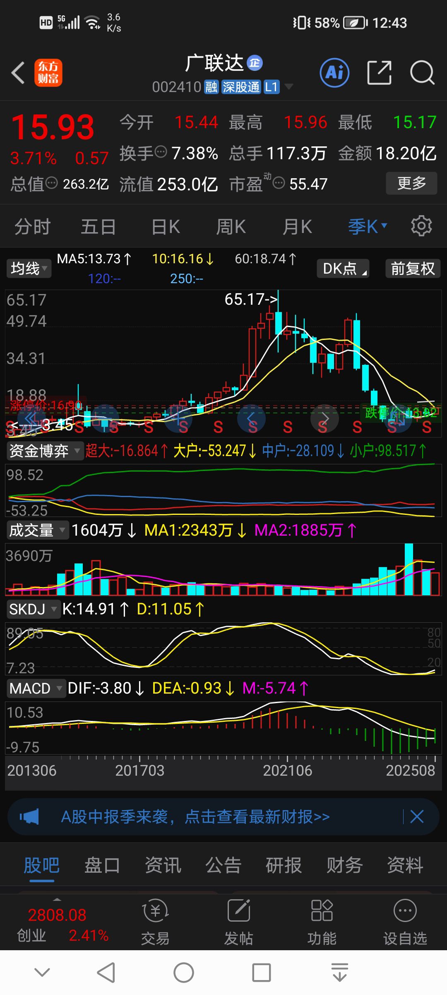Switch to 五日 chart tab

click(98, 227)
